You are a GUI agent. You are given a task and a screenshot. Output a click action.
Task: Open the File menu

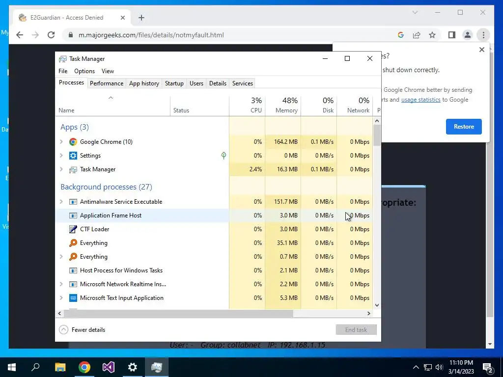point(63,71)
